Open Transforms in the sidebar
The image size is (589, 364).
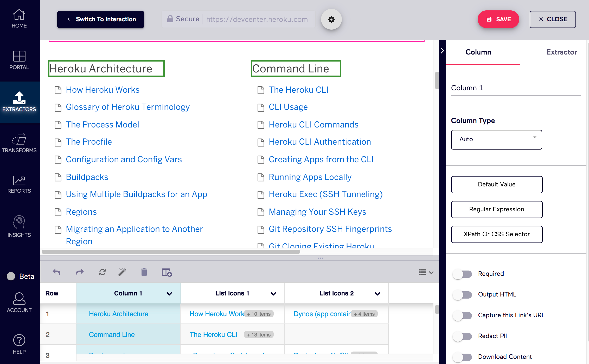click(19, 143)
